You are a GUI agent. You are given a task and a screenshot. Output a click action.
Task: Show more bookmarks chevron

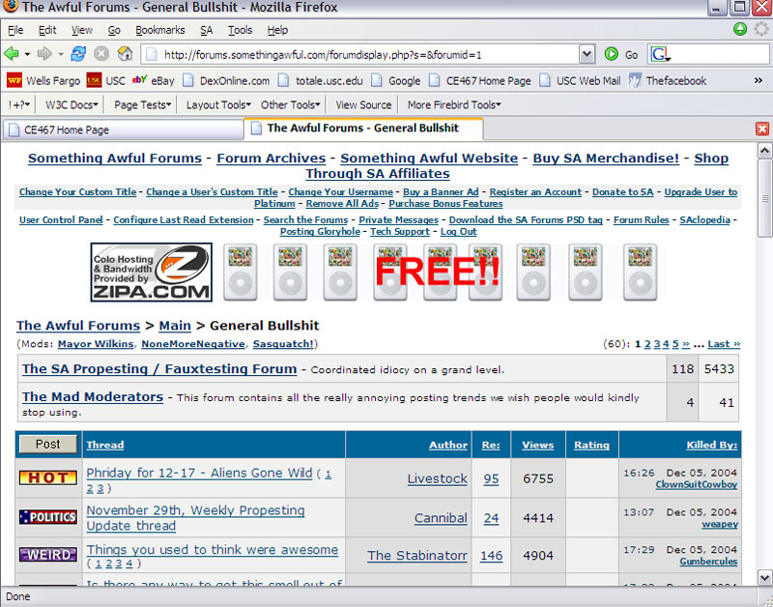[x=759, y=80]
